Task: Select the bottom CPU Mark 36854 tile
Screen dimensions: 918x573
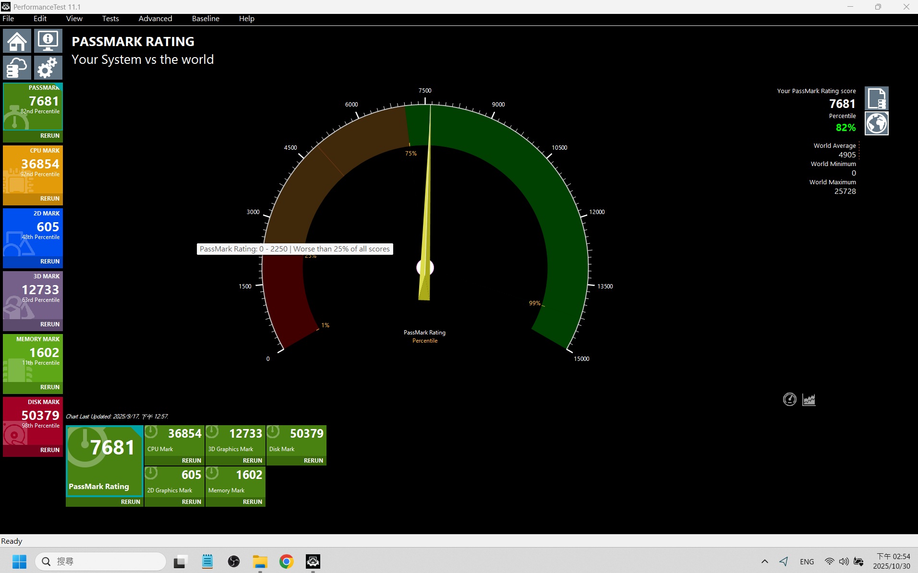Action: point(174,440)
